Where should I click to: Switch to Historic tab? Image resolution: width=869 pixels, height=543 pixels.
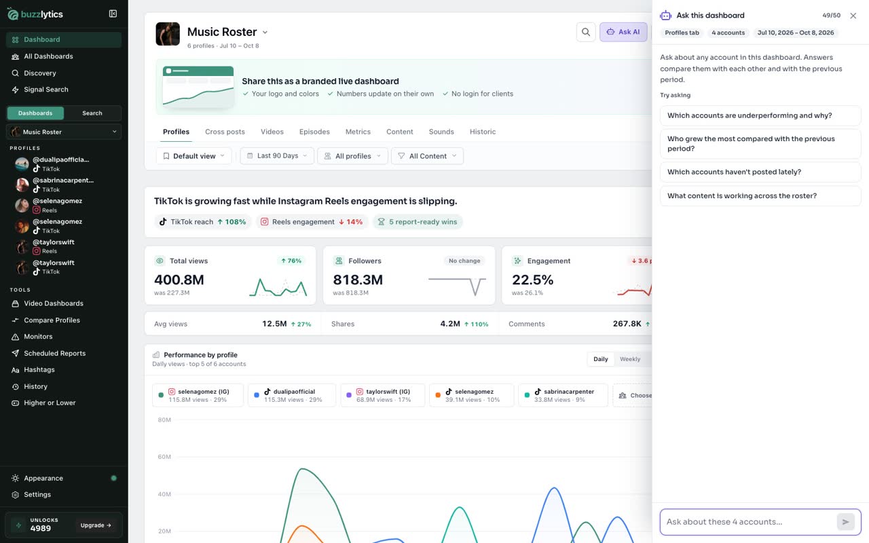coord(483,132)
